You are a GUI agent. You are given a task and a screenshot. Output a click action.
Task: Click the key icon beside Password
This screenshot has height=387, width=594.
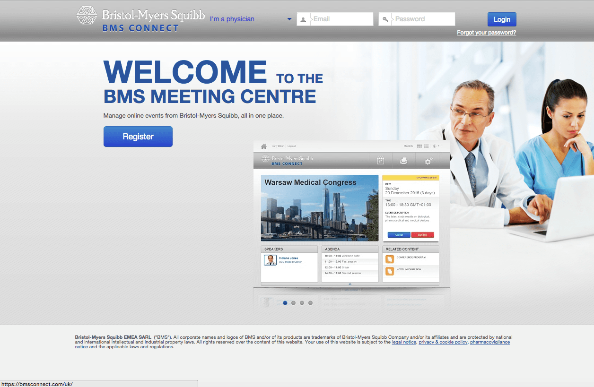click(385, 19)
